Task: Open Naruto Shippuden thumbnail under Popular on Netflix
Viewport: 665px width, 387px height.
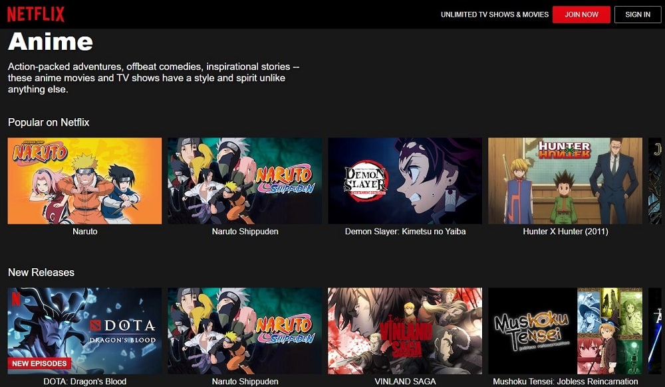Action: point(245,181)
